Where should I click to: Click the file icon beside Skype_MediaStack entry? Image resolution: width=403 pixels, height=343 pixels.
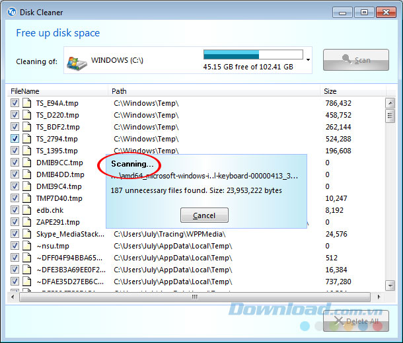point(27,234)
